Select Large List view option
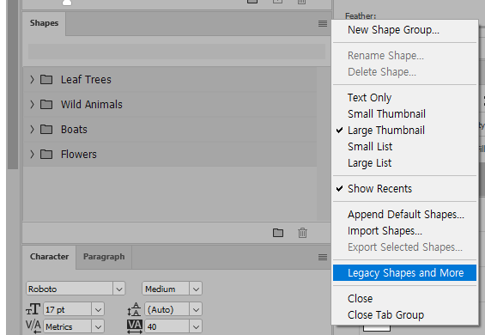The width and height of the screenshot is (485, 335). [x=404, y=163]
